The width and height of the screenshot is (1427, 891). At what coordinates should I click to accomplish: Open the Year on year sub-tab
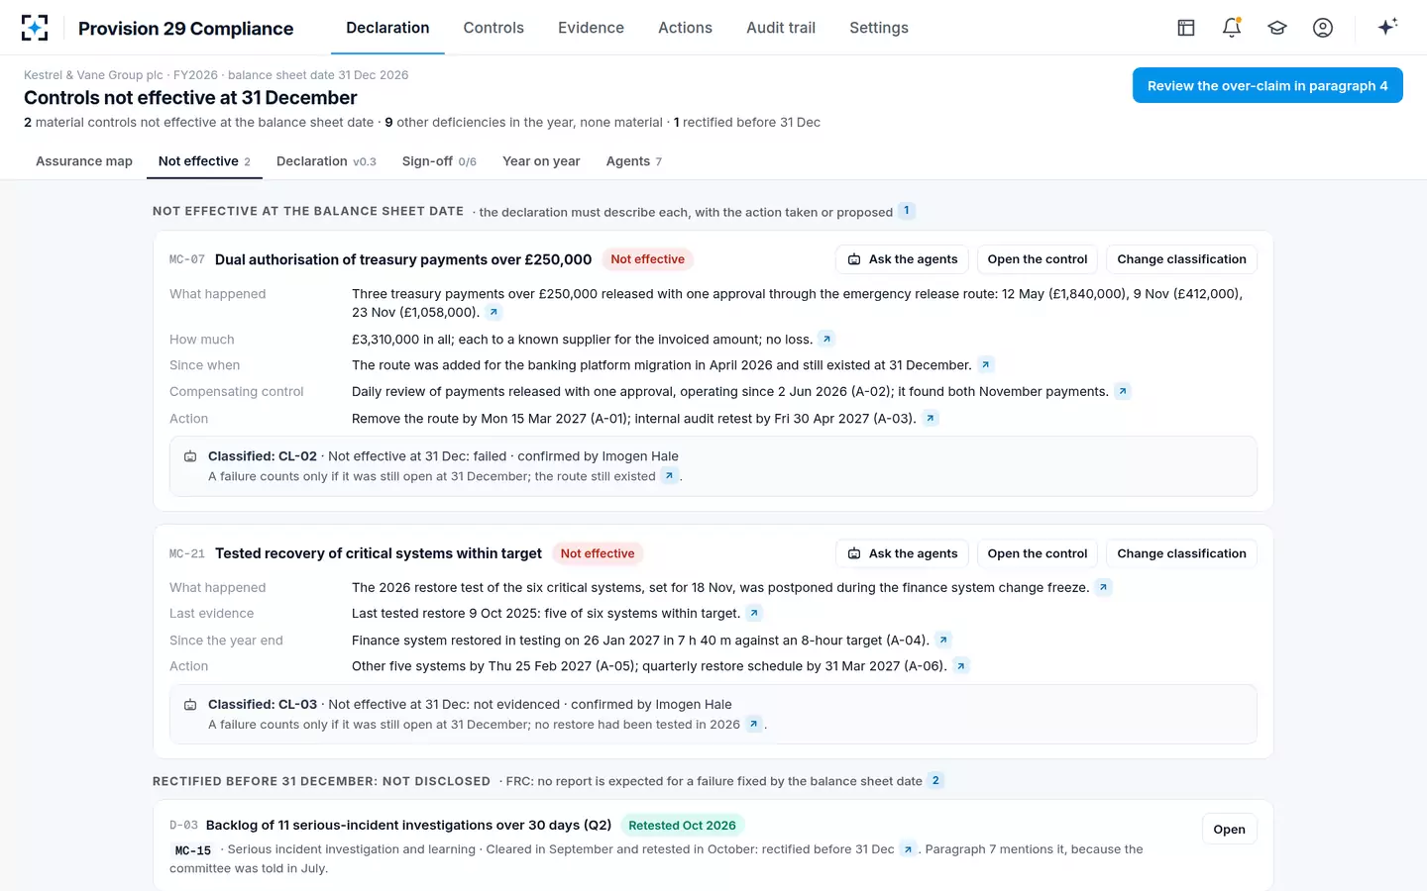point(541,161)
